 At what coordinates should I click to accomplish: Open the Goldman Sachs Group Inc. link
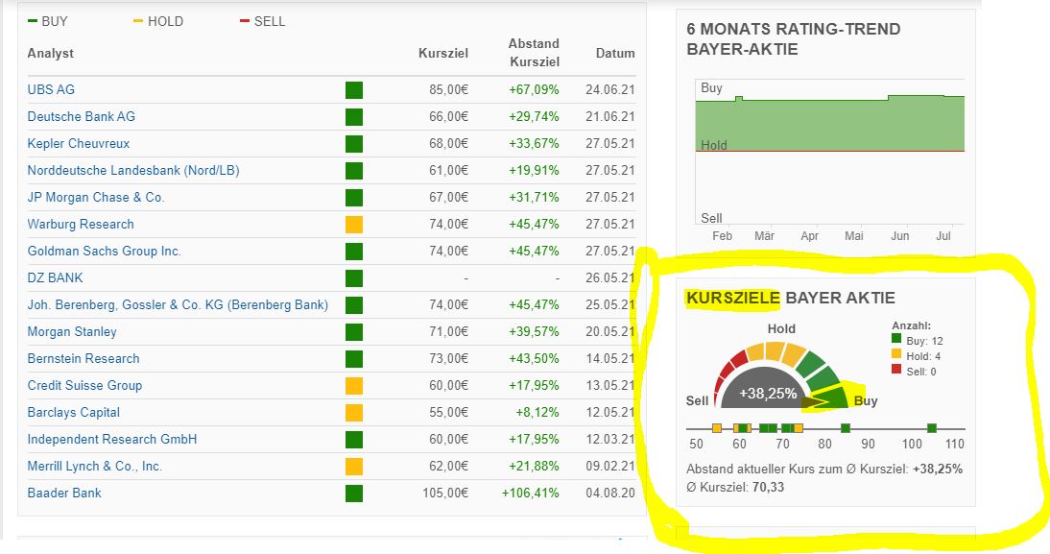click(x=105, y=251)
